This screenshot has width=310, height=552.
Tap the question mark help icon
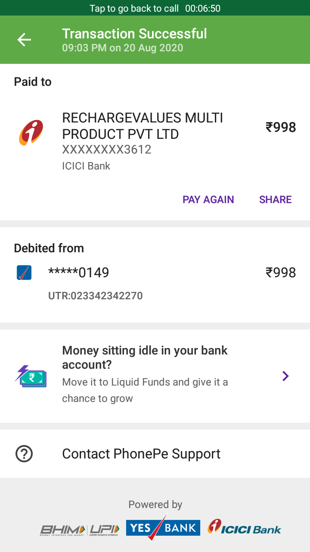click(24, 454)
